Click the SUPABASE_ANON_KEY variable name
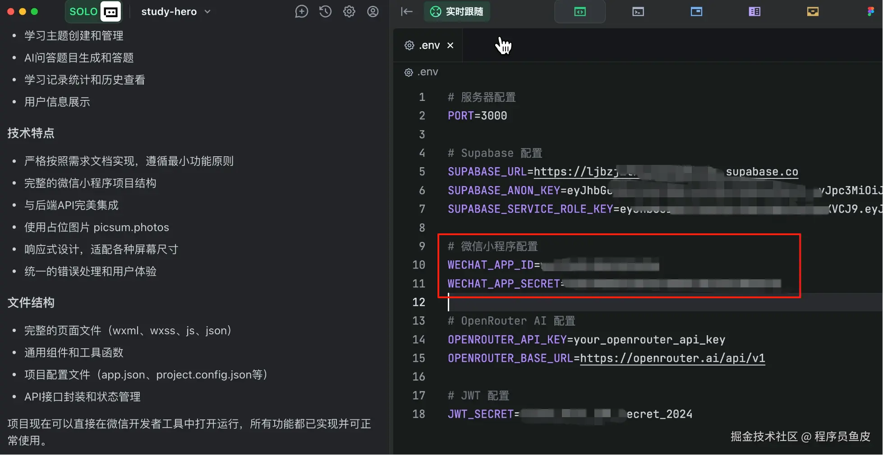Screen dimensions: 883x455 [504, 191]
